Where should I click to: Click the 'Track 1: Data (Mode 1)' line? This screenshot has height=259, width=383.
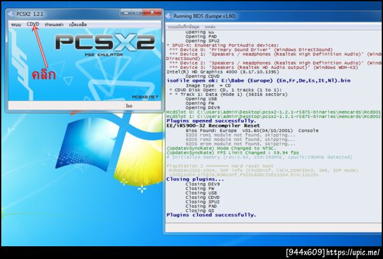point(229,94)
